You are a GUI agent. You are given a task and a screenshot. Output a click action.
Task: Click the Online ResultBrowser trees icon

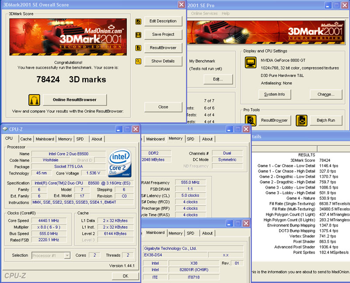[35, 100]
